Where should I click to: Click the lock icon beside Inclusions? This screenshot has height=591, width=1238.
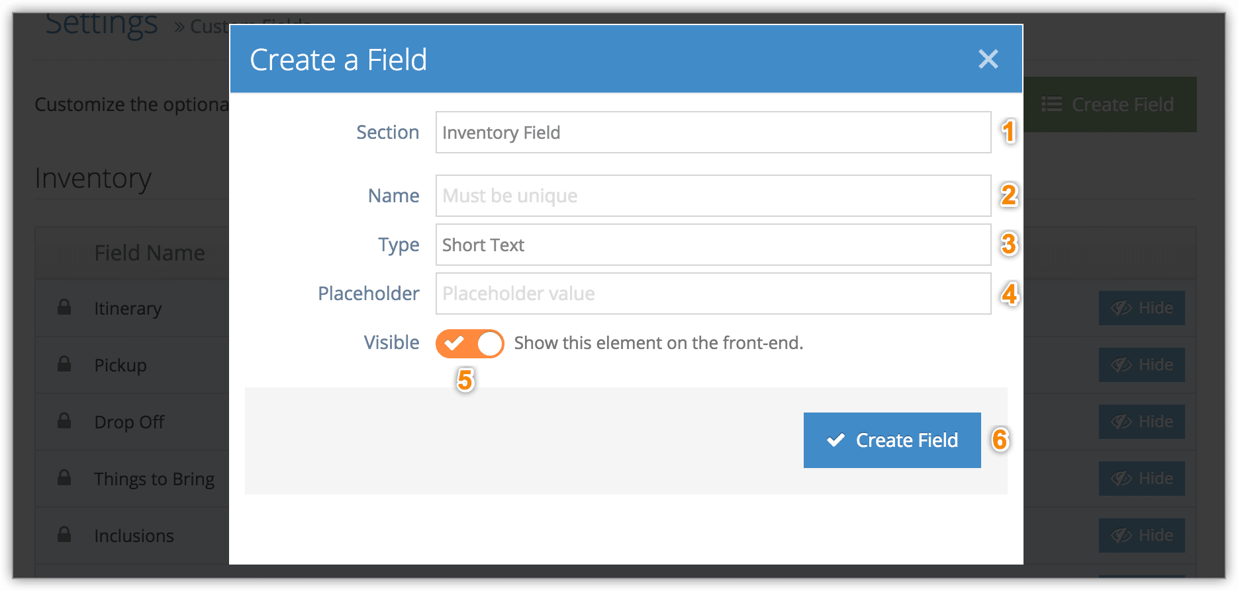(x=64, y=534)
